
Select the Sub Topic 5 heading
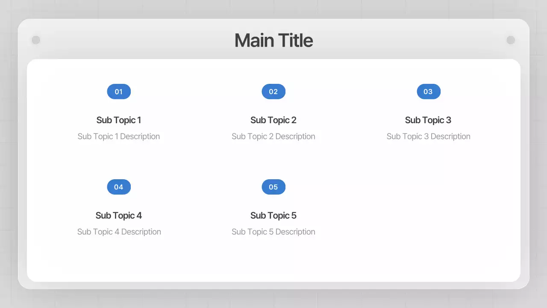pos(273,216)
